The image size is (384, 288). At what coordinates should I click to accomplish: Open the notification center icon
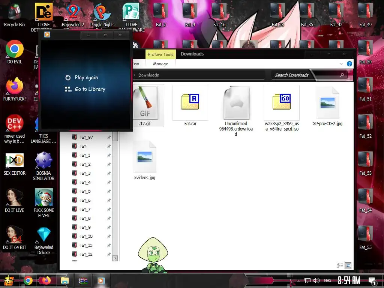372,281
